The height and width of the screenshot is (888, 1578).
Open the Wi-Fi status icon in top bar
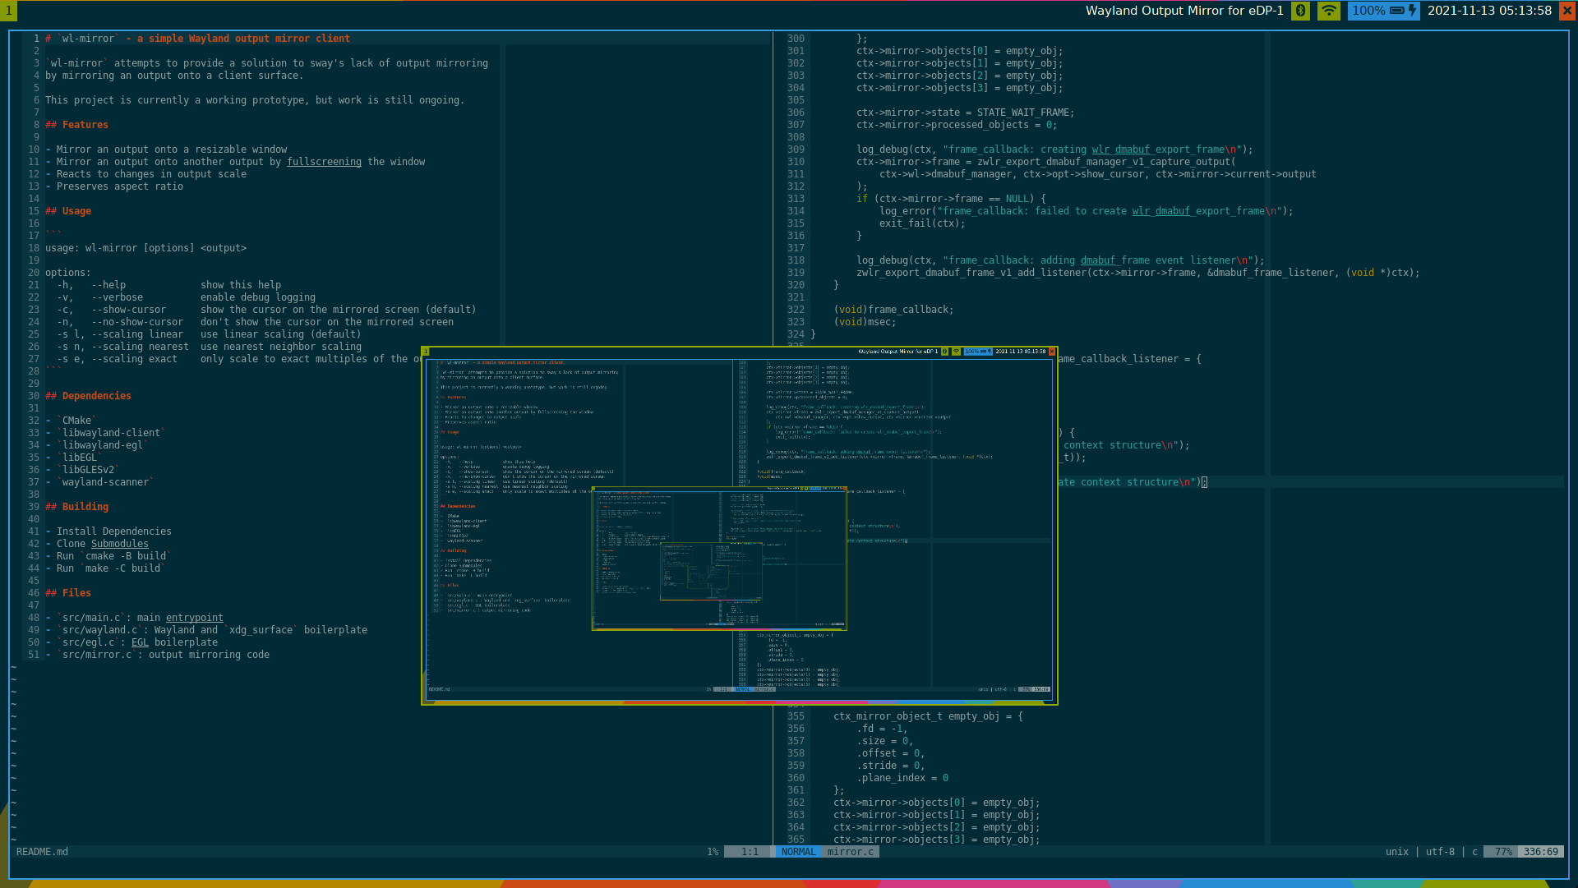[1328, 11]
